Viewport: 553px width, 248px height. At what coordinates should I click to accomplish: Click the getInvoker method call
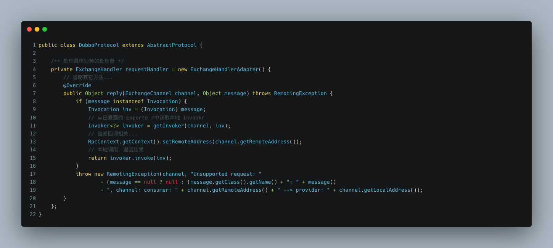tap(169, 126)
